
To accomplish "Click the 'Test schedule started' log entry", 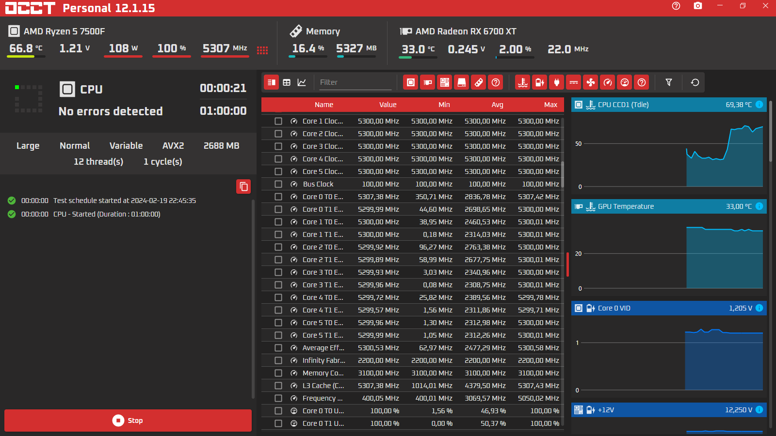I will point(125,201).
